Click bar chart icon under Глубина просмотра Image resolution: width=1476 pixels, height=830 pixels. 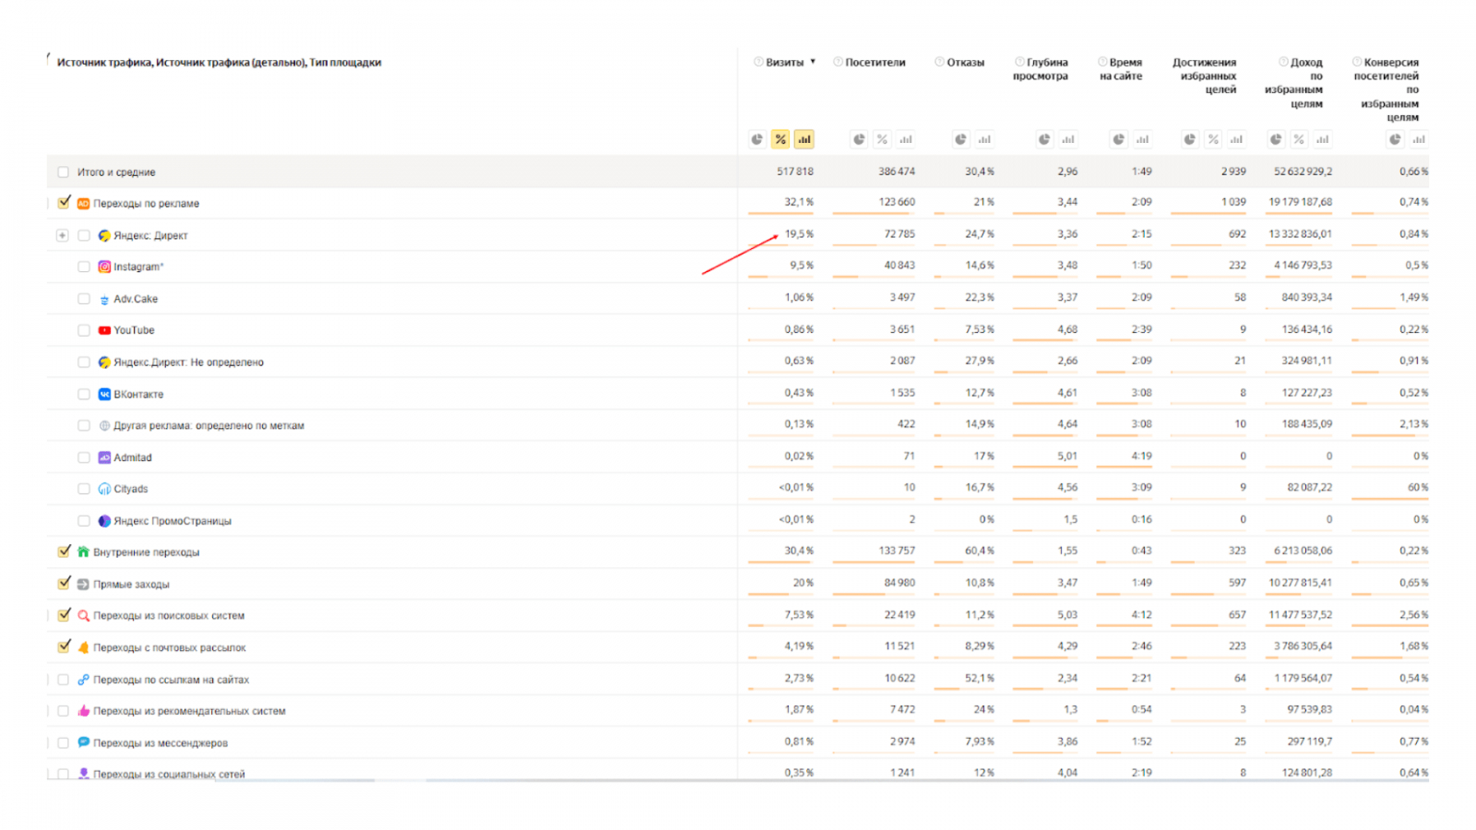tap(1068, 139)
